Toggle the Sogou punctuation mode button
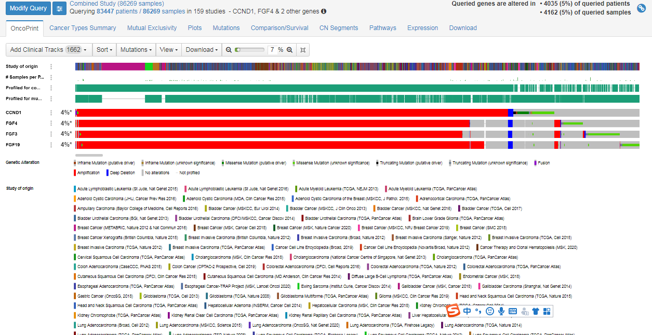The height and width of the screenshot is (335, 652). click(x=478, y=311)
